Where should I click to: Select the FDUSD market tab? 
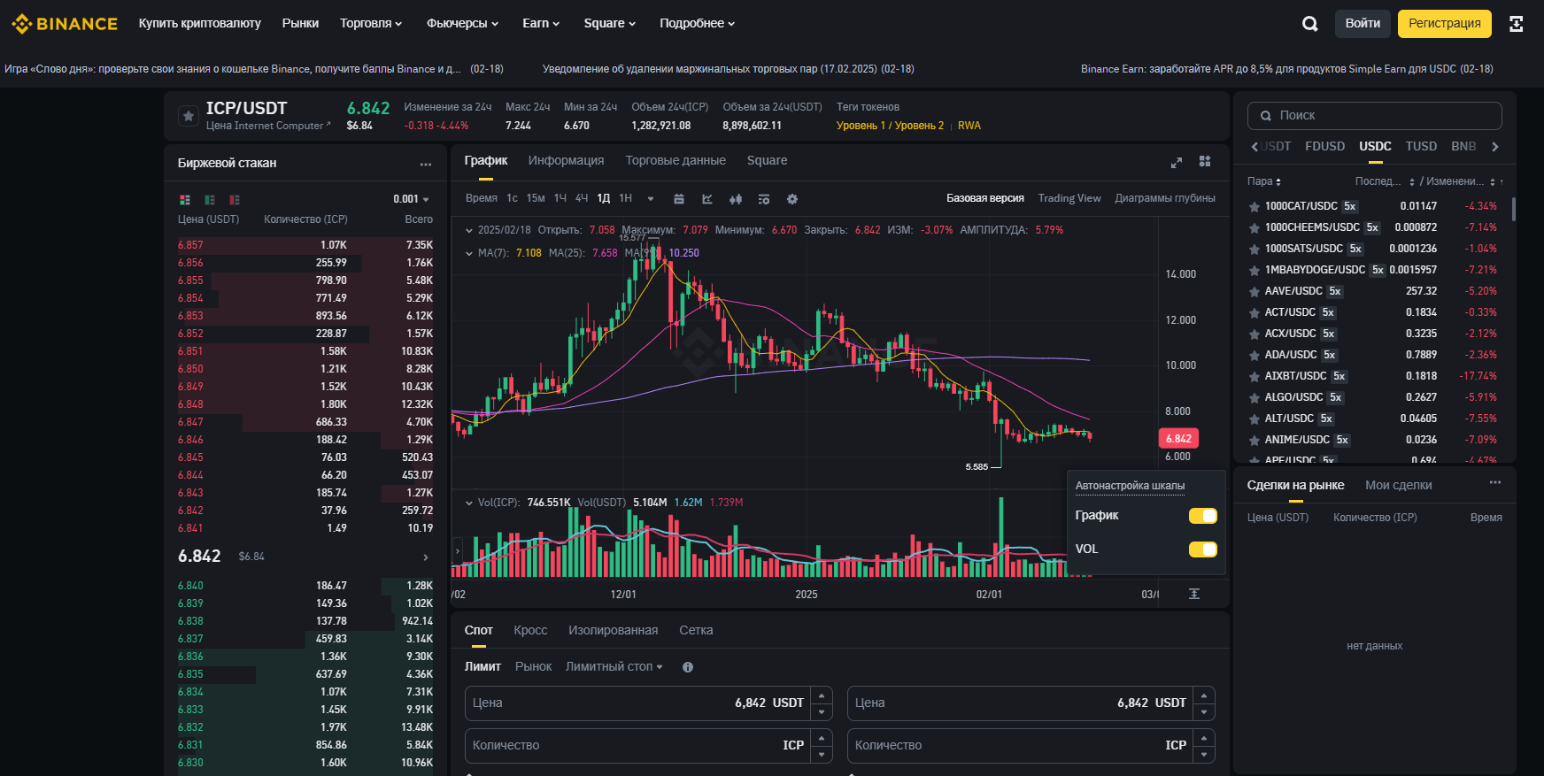click(1324, 147)
